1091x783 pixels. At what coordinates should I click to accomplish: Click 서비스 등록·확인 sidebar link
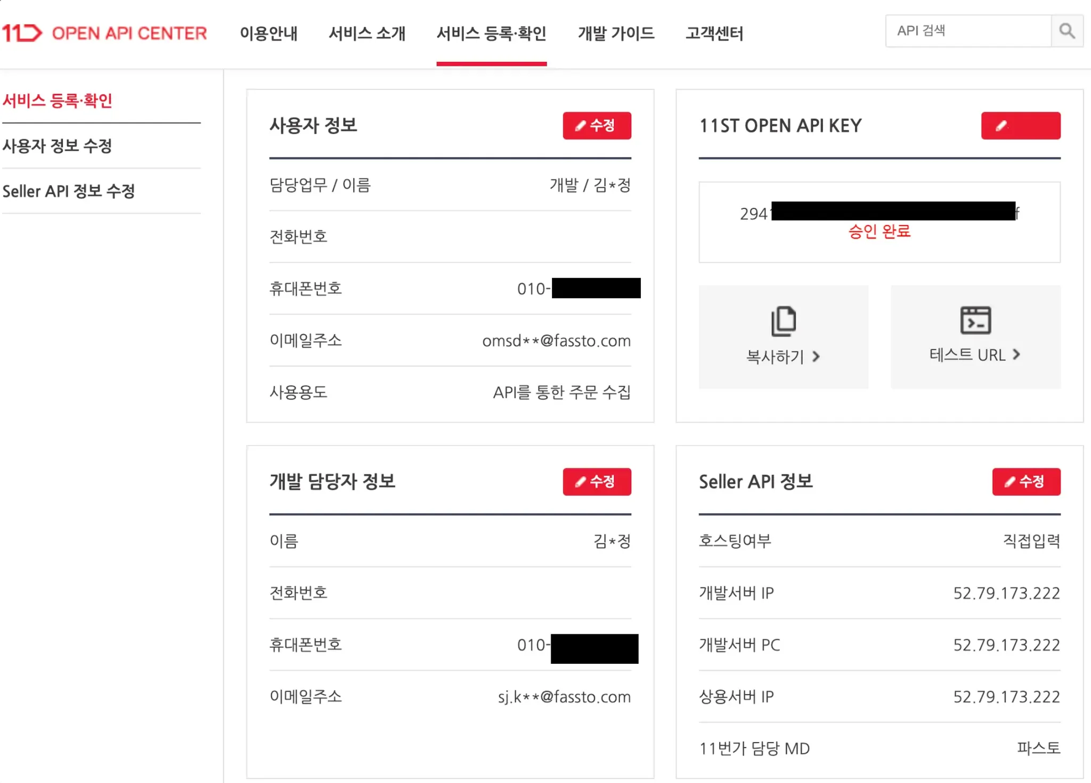58,101
